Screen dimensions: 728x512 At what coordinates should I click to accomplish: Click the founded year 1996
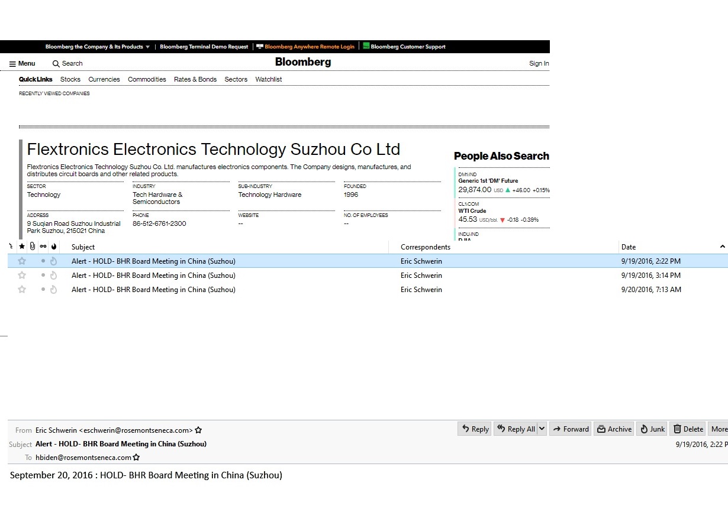[351, 195]
